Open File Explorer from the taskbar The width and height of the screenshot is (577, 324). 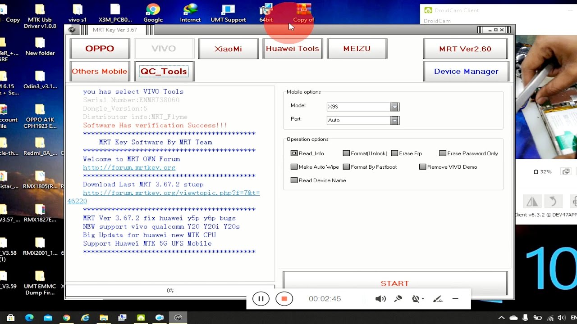[x=104, y=318]
